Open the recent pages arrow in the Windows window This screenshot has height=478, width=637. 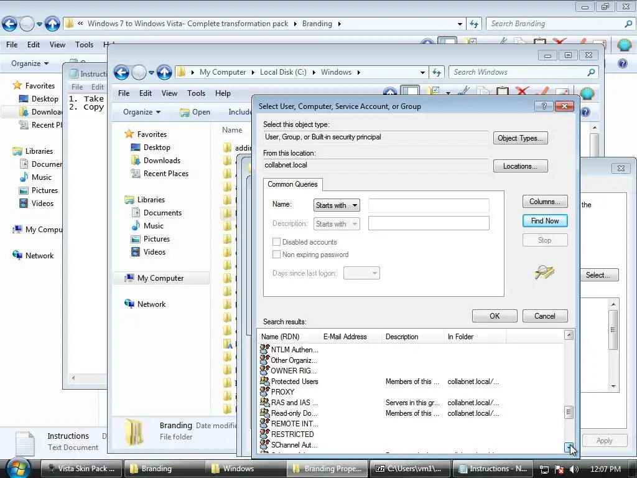coord(151,73)
